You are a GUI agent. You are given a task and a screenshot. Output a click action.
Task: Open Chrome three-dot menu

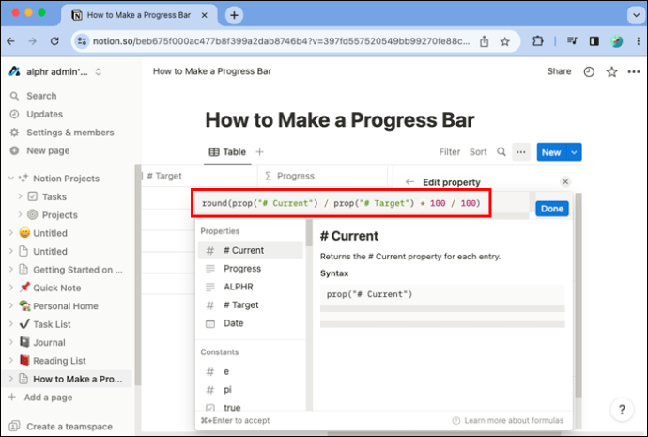[638, 41]
